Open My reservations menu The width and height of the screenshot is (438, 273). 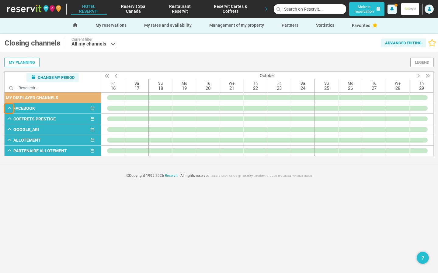[x=111, y=25]
